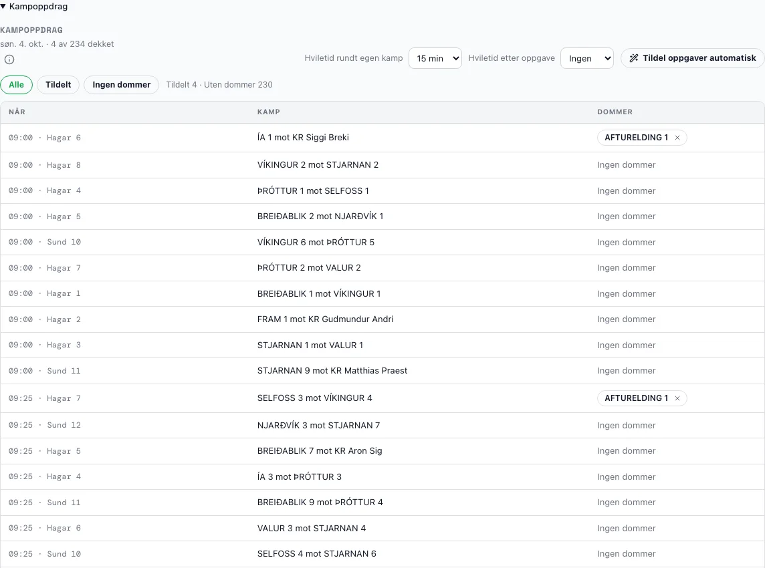Screen dimensions: 765x568
Task: Choose referee for VALUR 3 mot STJARNAN 4
Action: click(627, 529)
